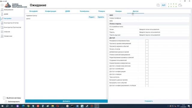
Task: Toggle Доступ к конфигурированию столбцов checkbox
Action: click(x=147, y=85)
